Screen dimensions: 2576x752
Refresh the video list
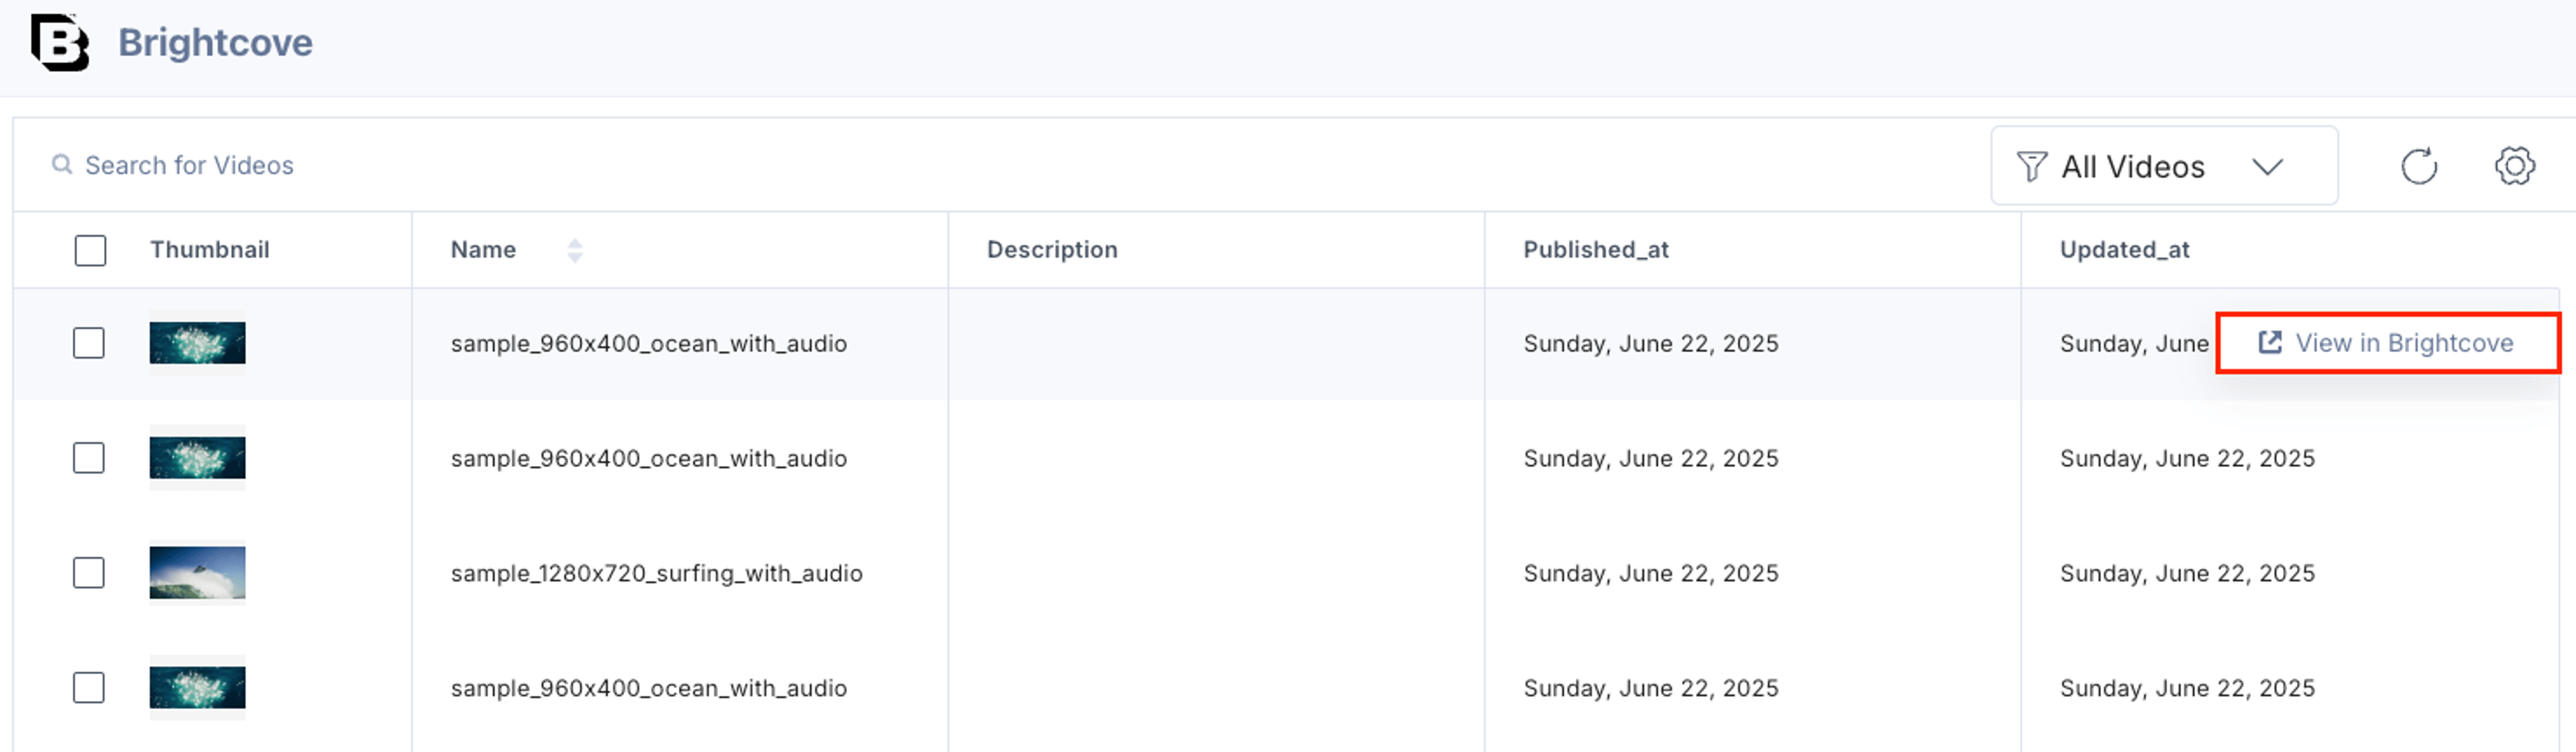click(x=2419, y=166)
